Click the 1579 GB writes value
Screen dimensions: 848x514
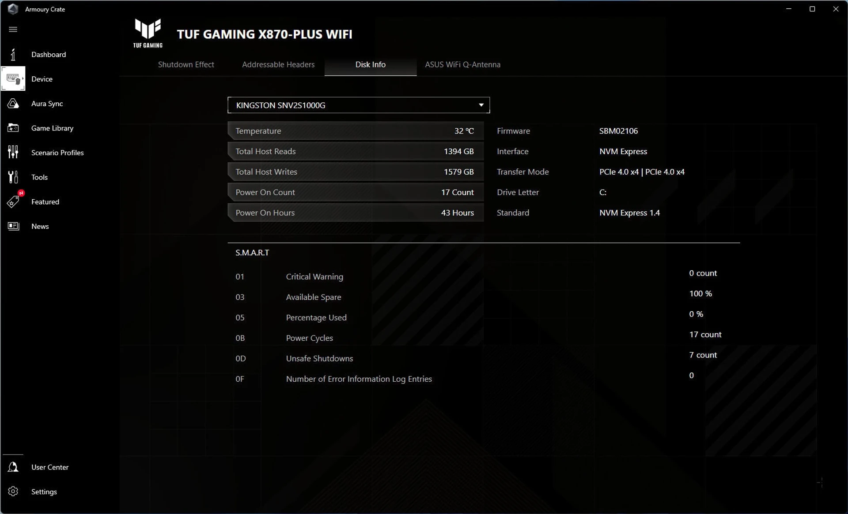pyautogui.click(x=458, y=172)
